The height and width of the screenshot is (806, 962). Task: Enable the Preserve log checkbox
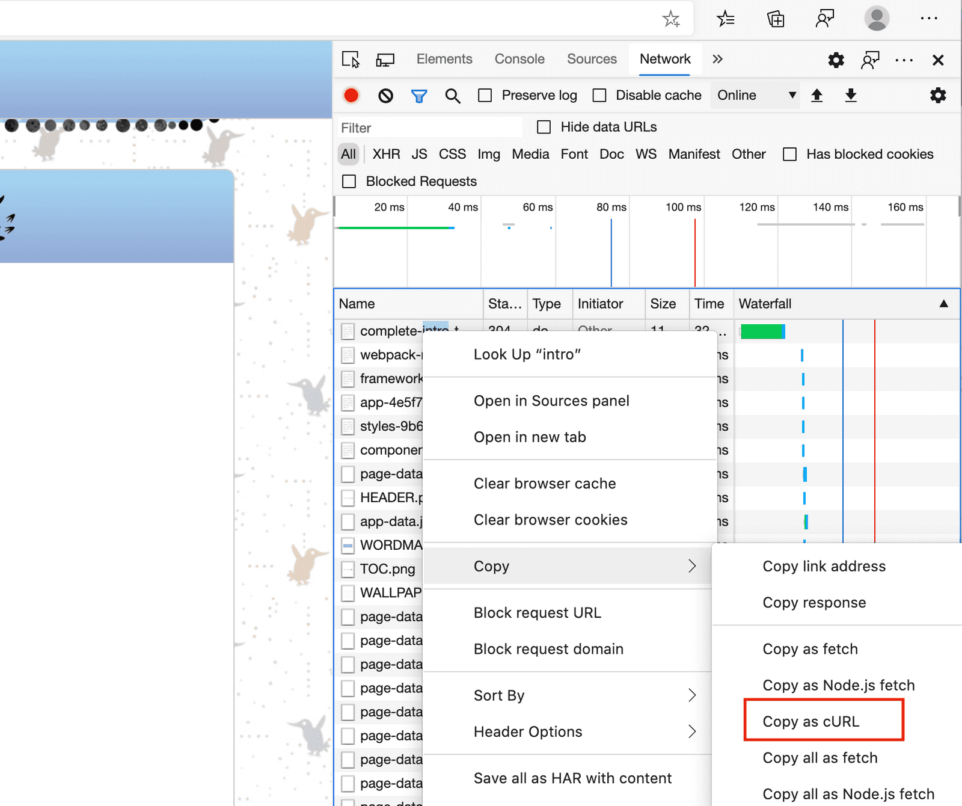click(x=485, y=95)
